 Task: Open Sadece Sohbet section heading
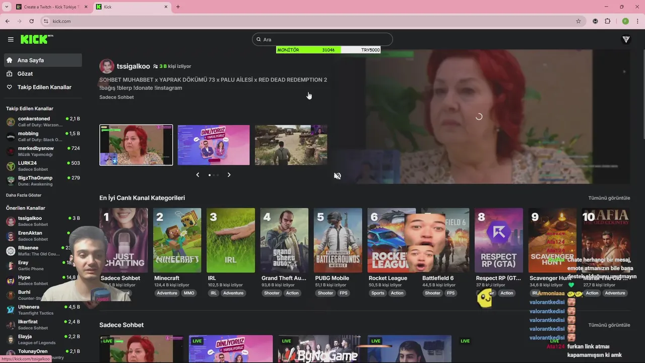[121, 325]
